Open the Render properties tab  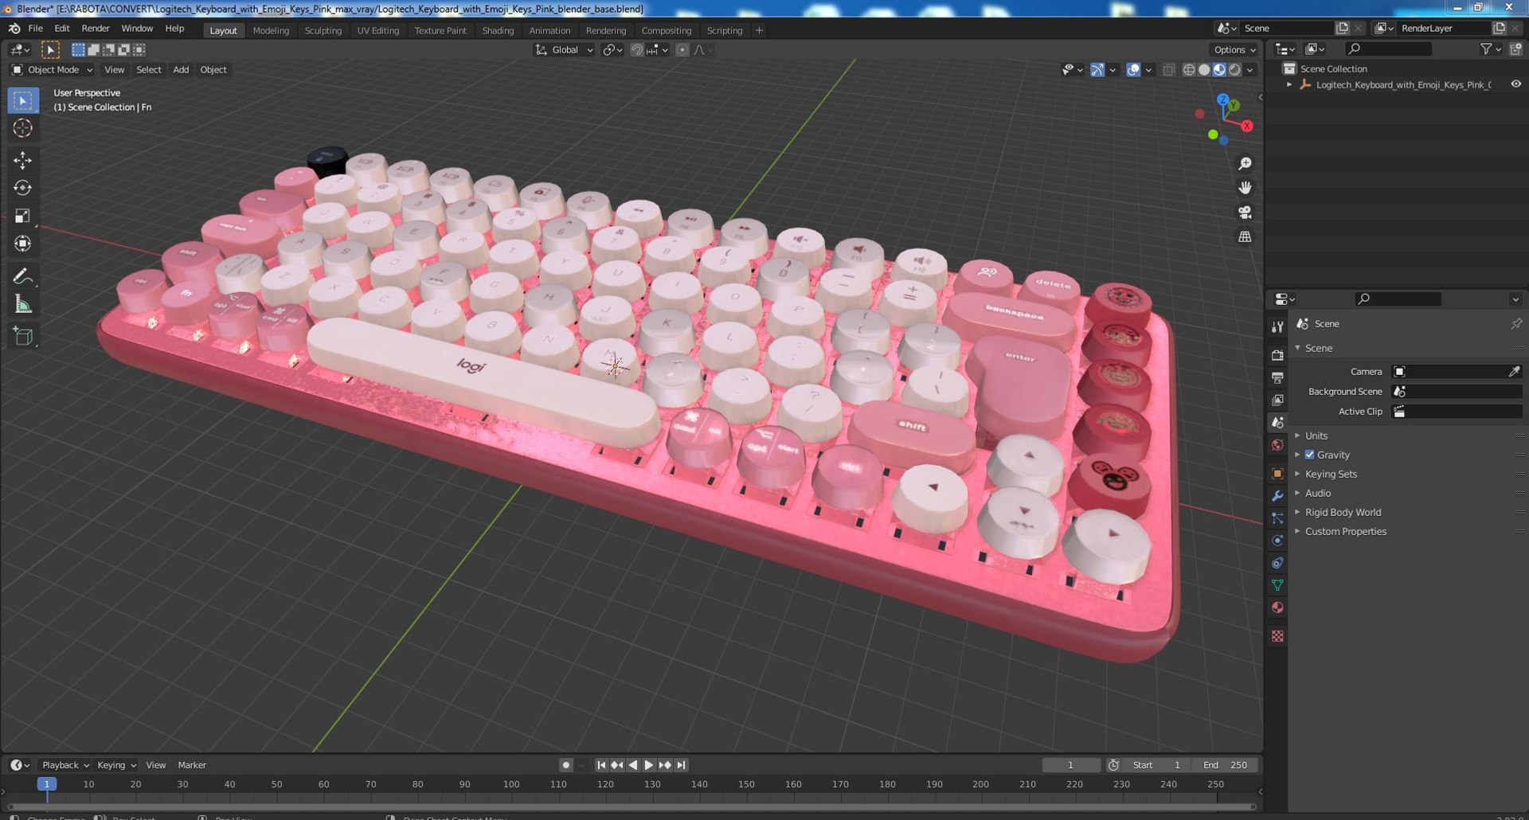pos(1277,355)
